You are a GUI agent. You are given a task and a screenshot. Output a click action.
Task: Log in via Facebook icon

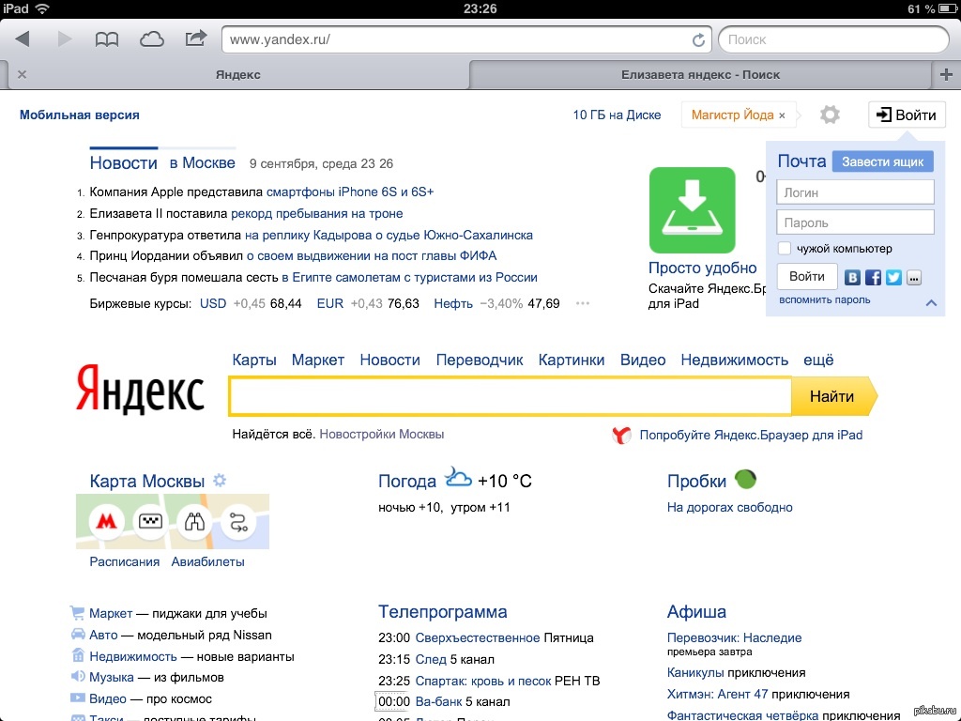point(873,277)
